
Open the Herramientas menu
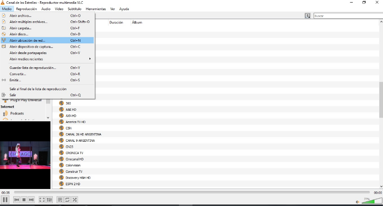(96, 9)
